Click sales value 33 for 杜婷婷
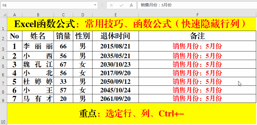The width and height of the screenshot is (257, 125). (x=63, y=81)
